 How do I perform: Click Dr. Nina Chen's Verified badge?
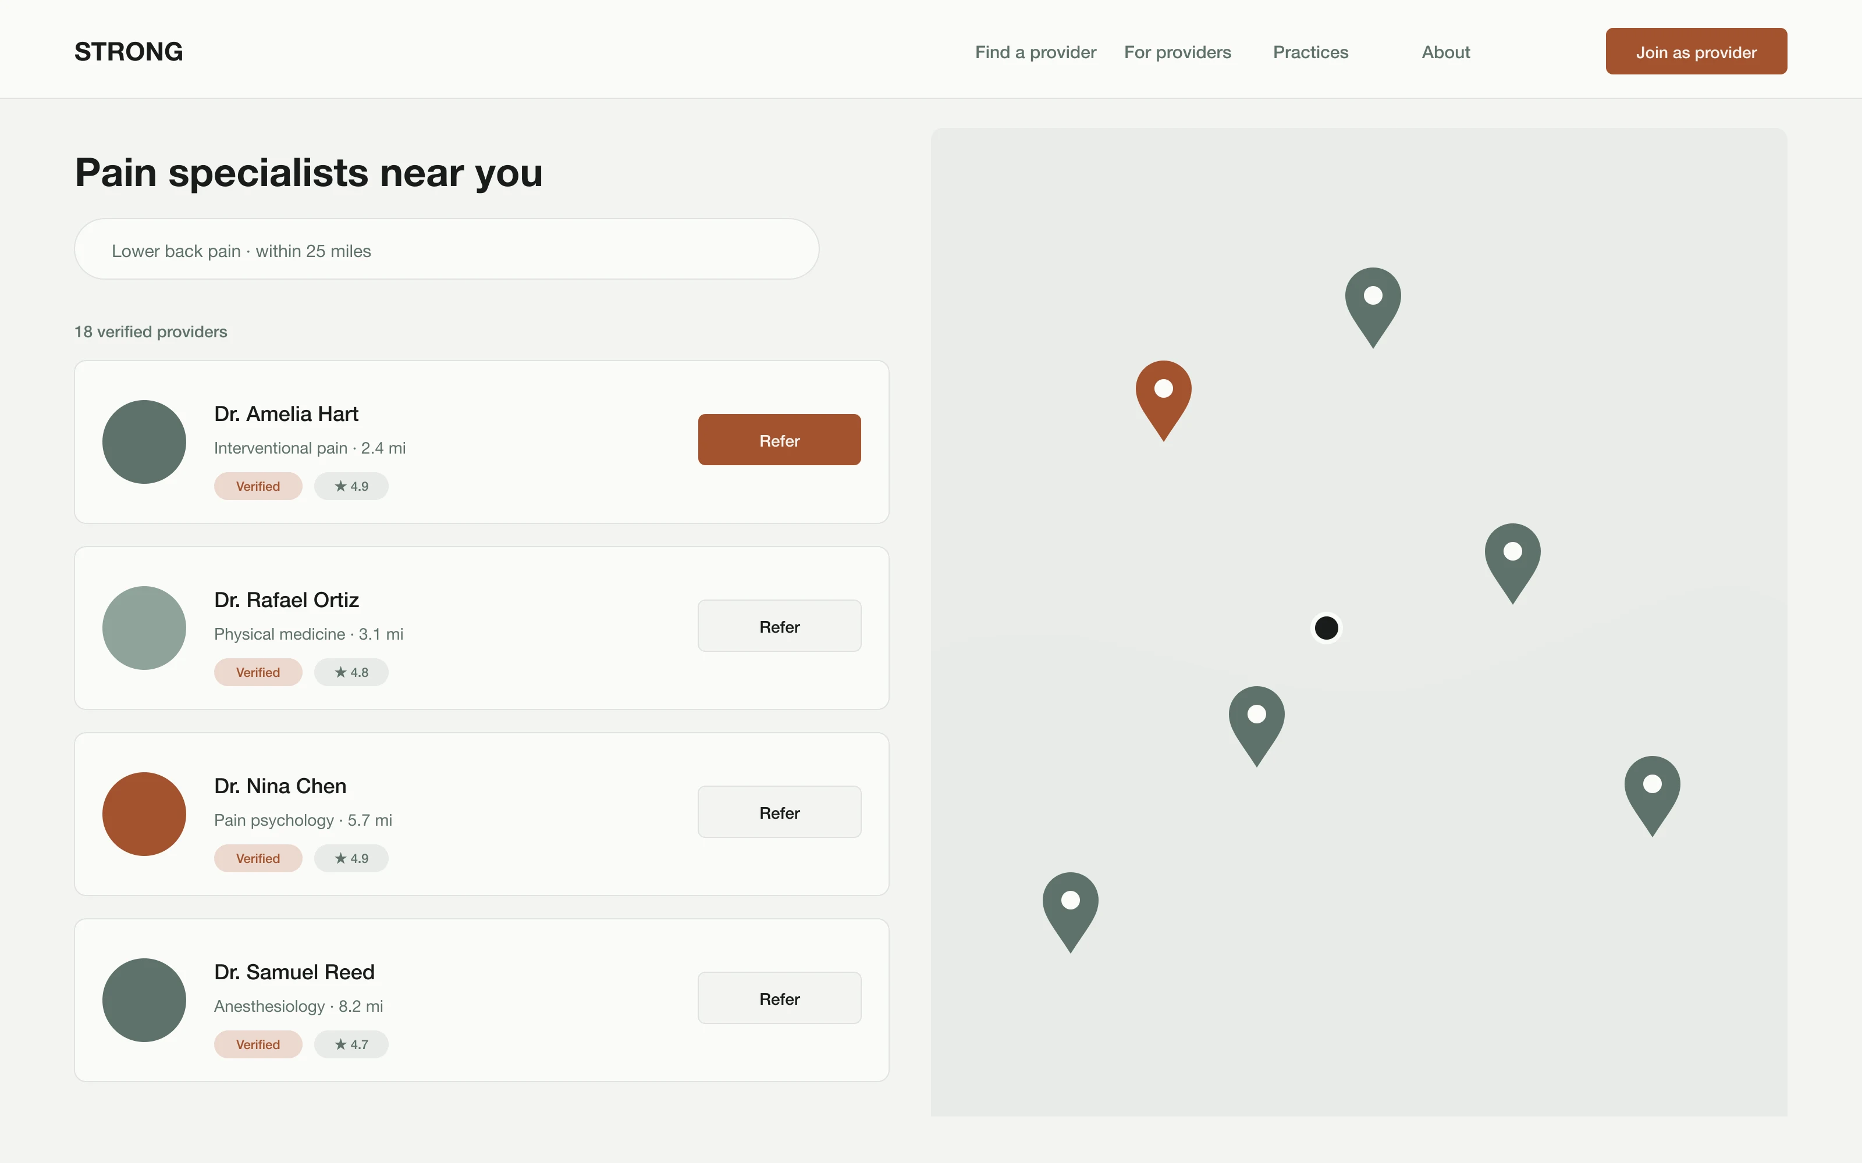[x=258, y=858]
